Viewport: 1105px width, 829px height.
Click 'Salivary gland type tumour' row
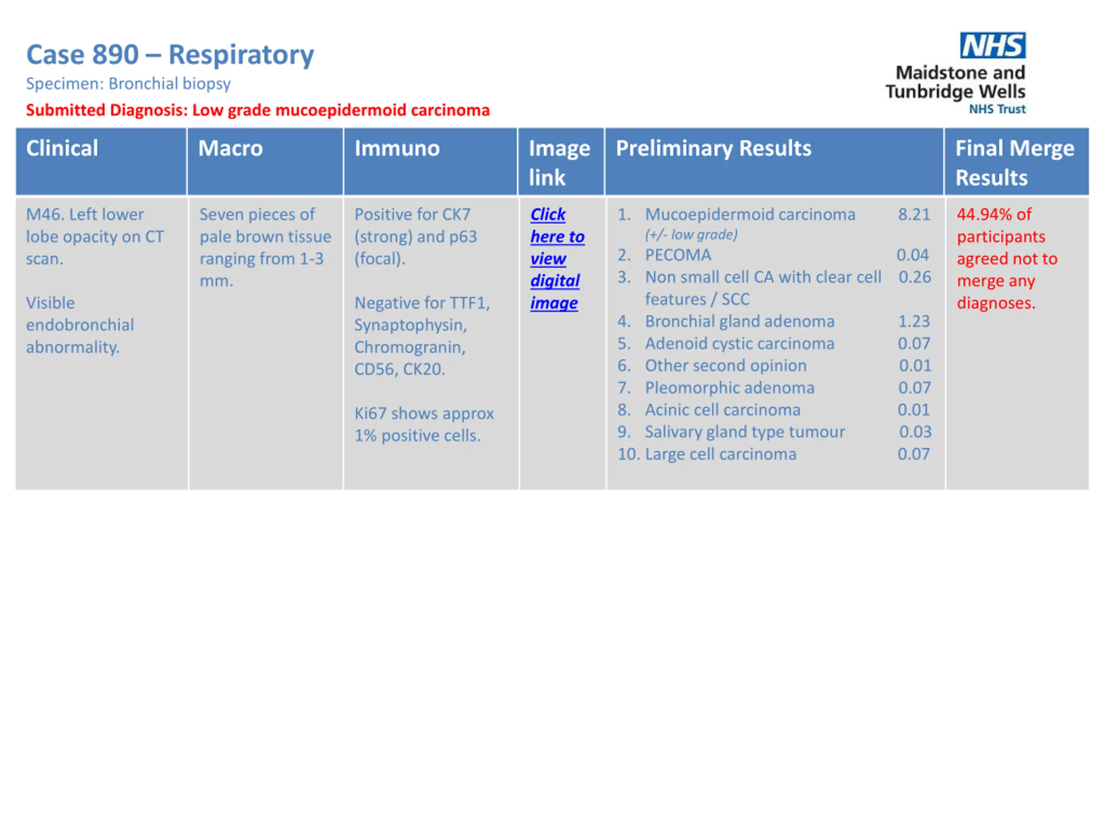[774, 432]
